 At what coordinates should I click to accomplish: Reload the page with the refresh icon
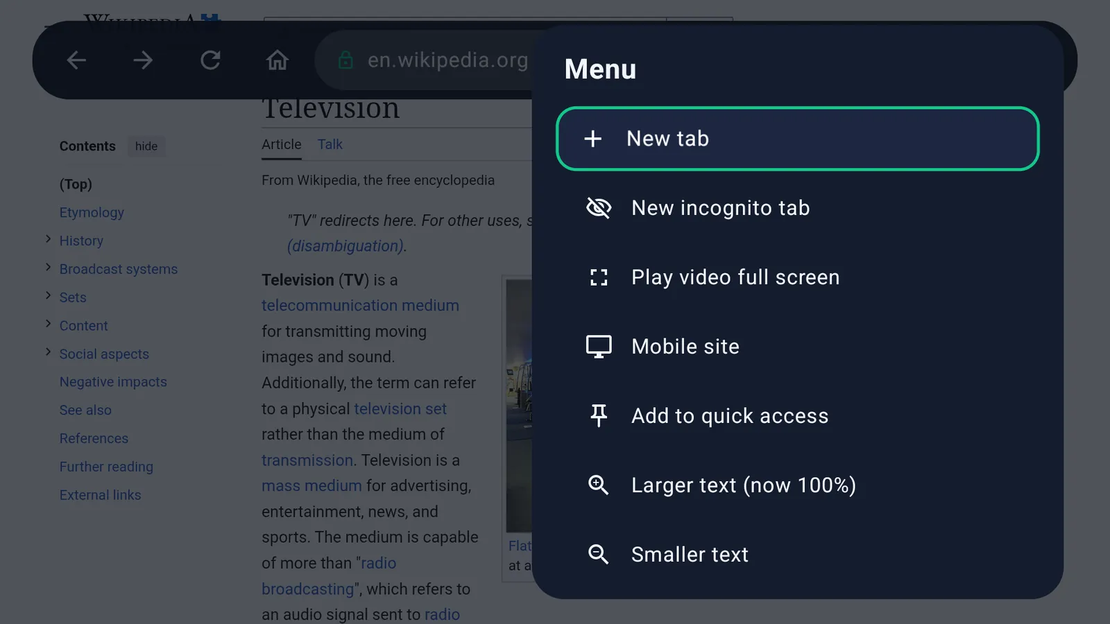[x=210, y=60]
